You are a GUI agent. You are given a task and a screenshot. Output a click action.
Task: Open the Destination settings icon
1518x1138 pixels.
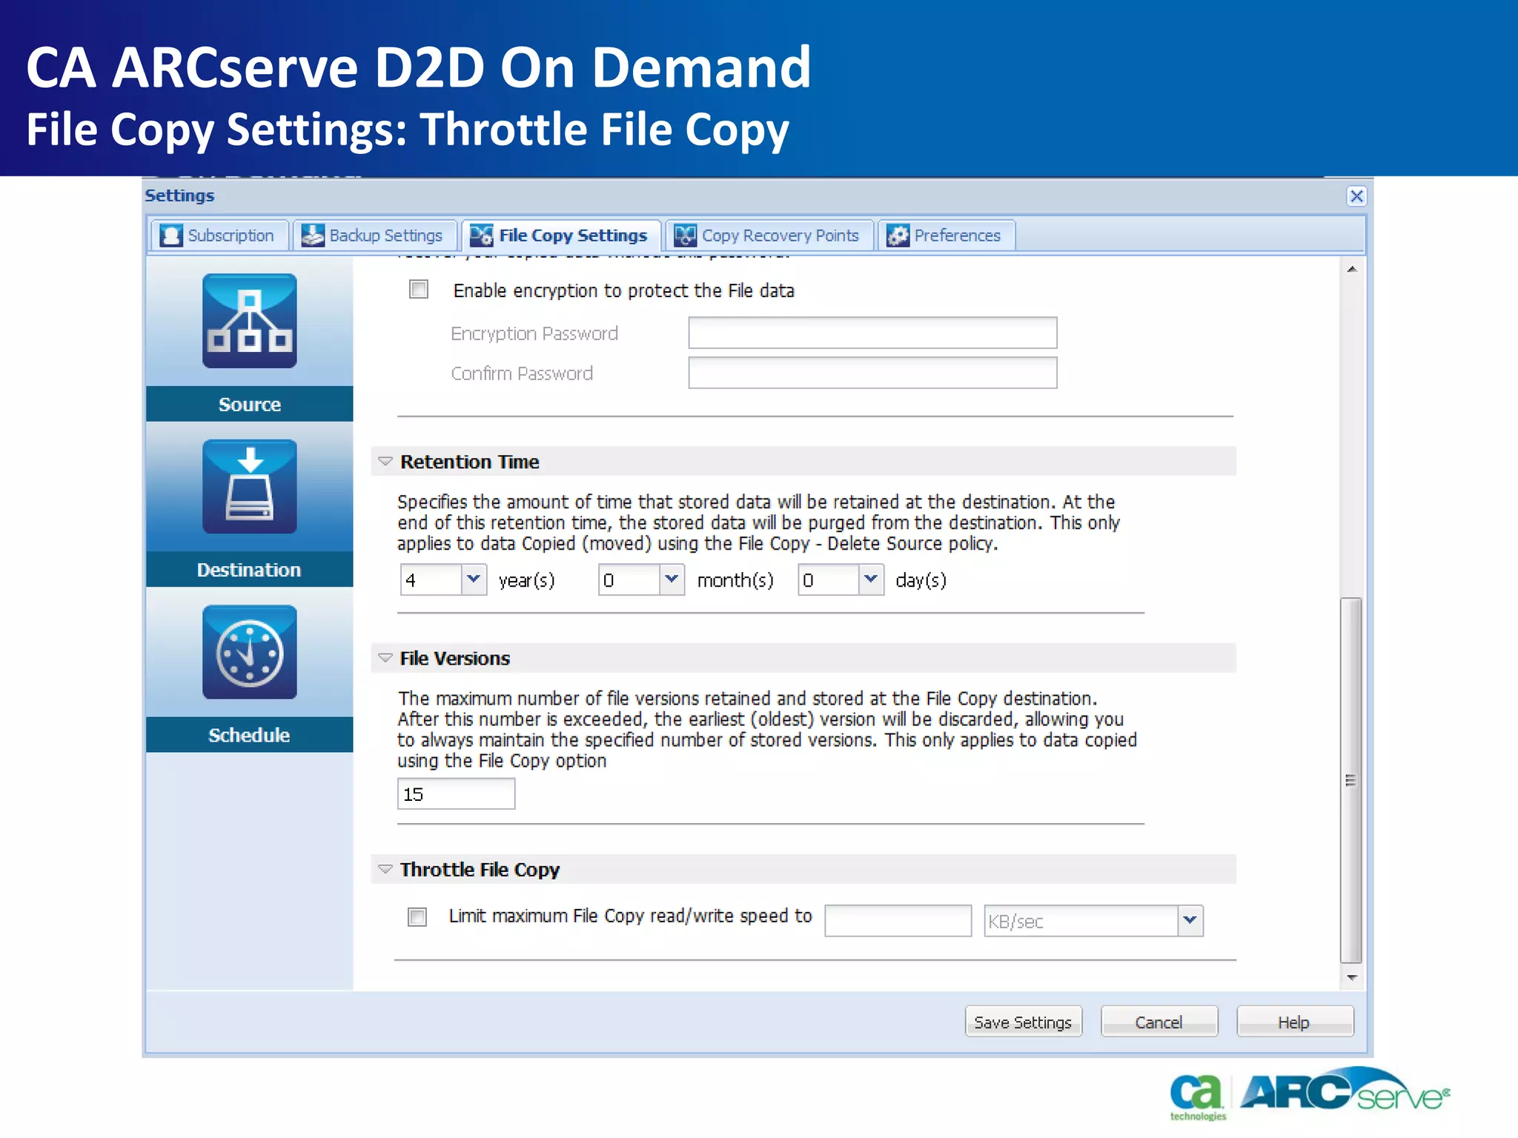(250, 487)
